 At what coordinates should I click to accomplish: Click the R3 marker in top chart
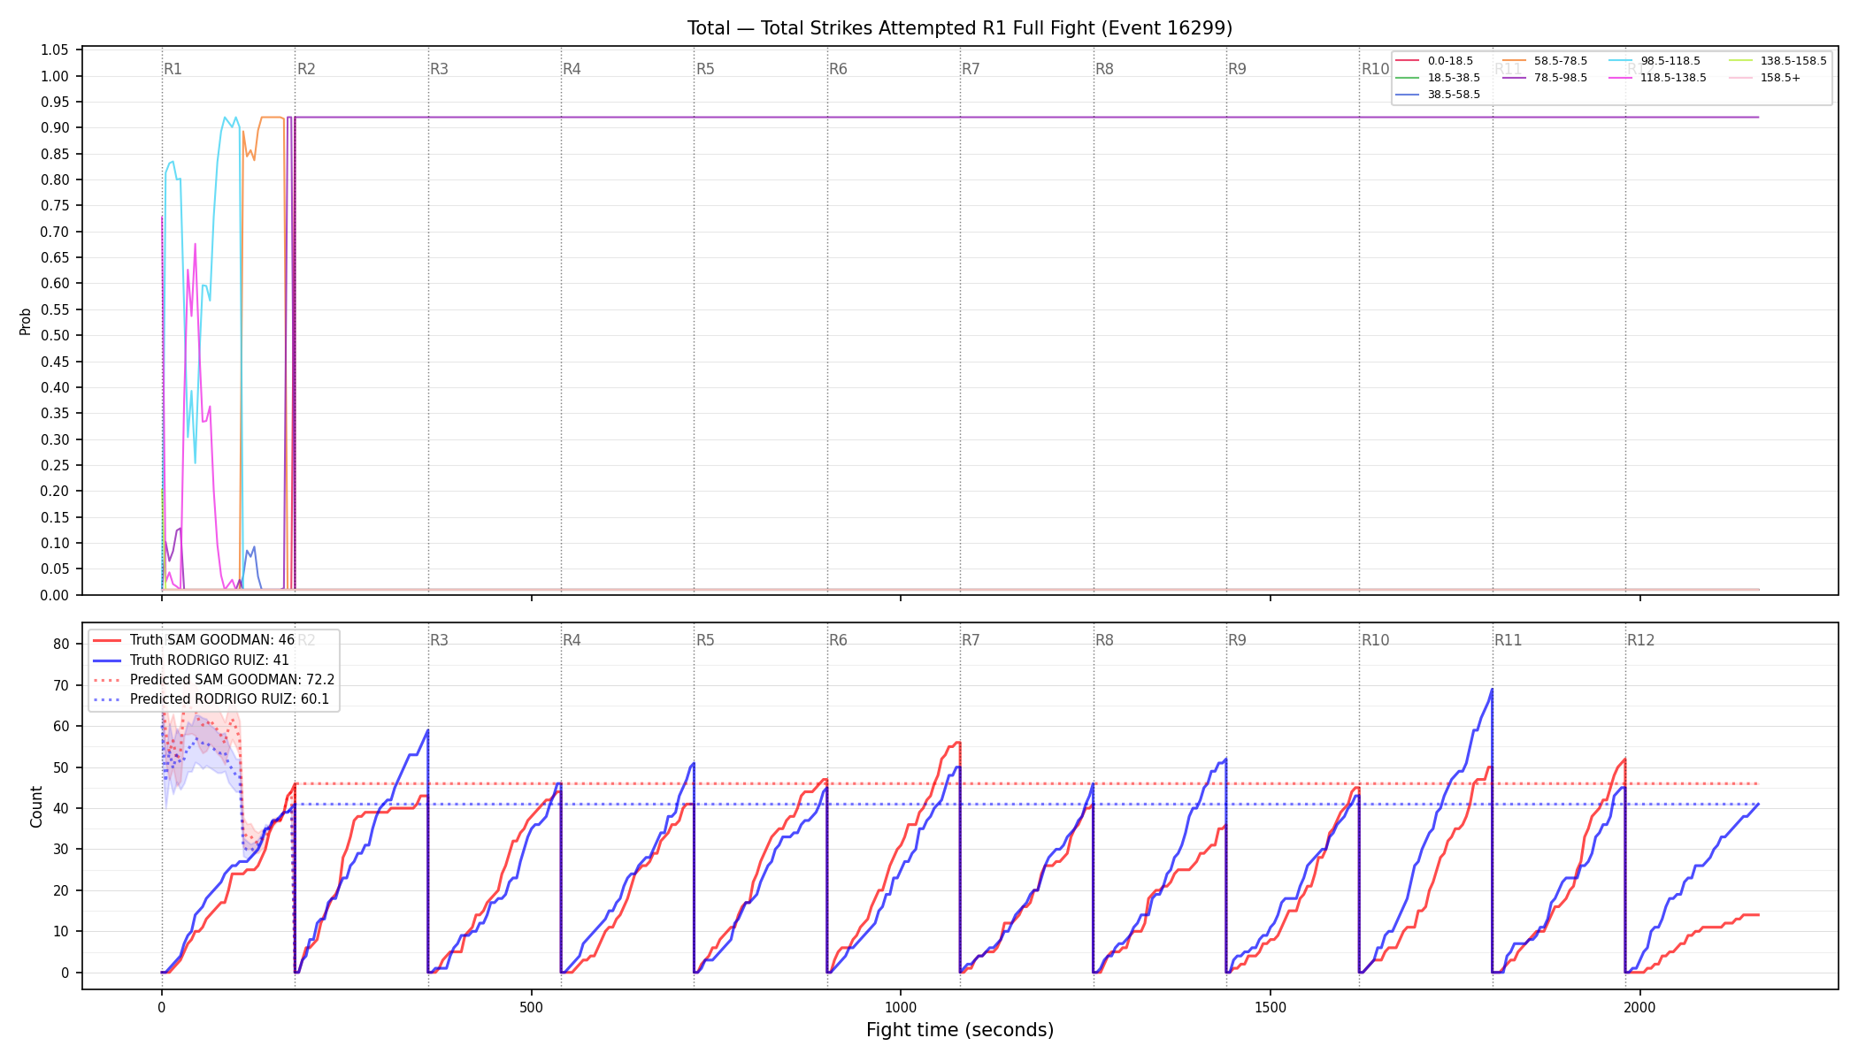pos(439,69)
